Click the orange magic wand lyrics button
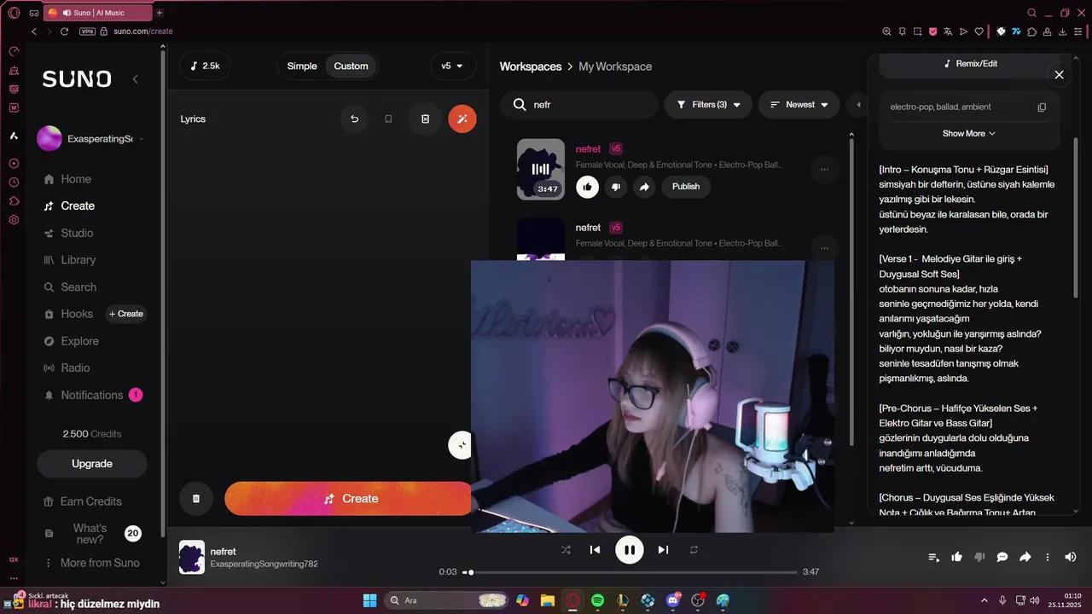 coord(462,119)
